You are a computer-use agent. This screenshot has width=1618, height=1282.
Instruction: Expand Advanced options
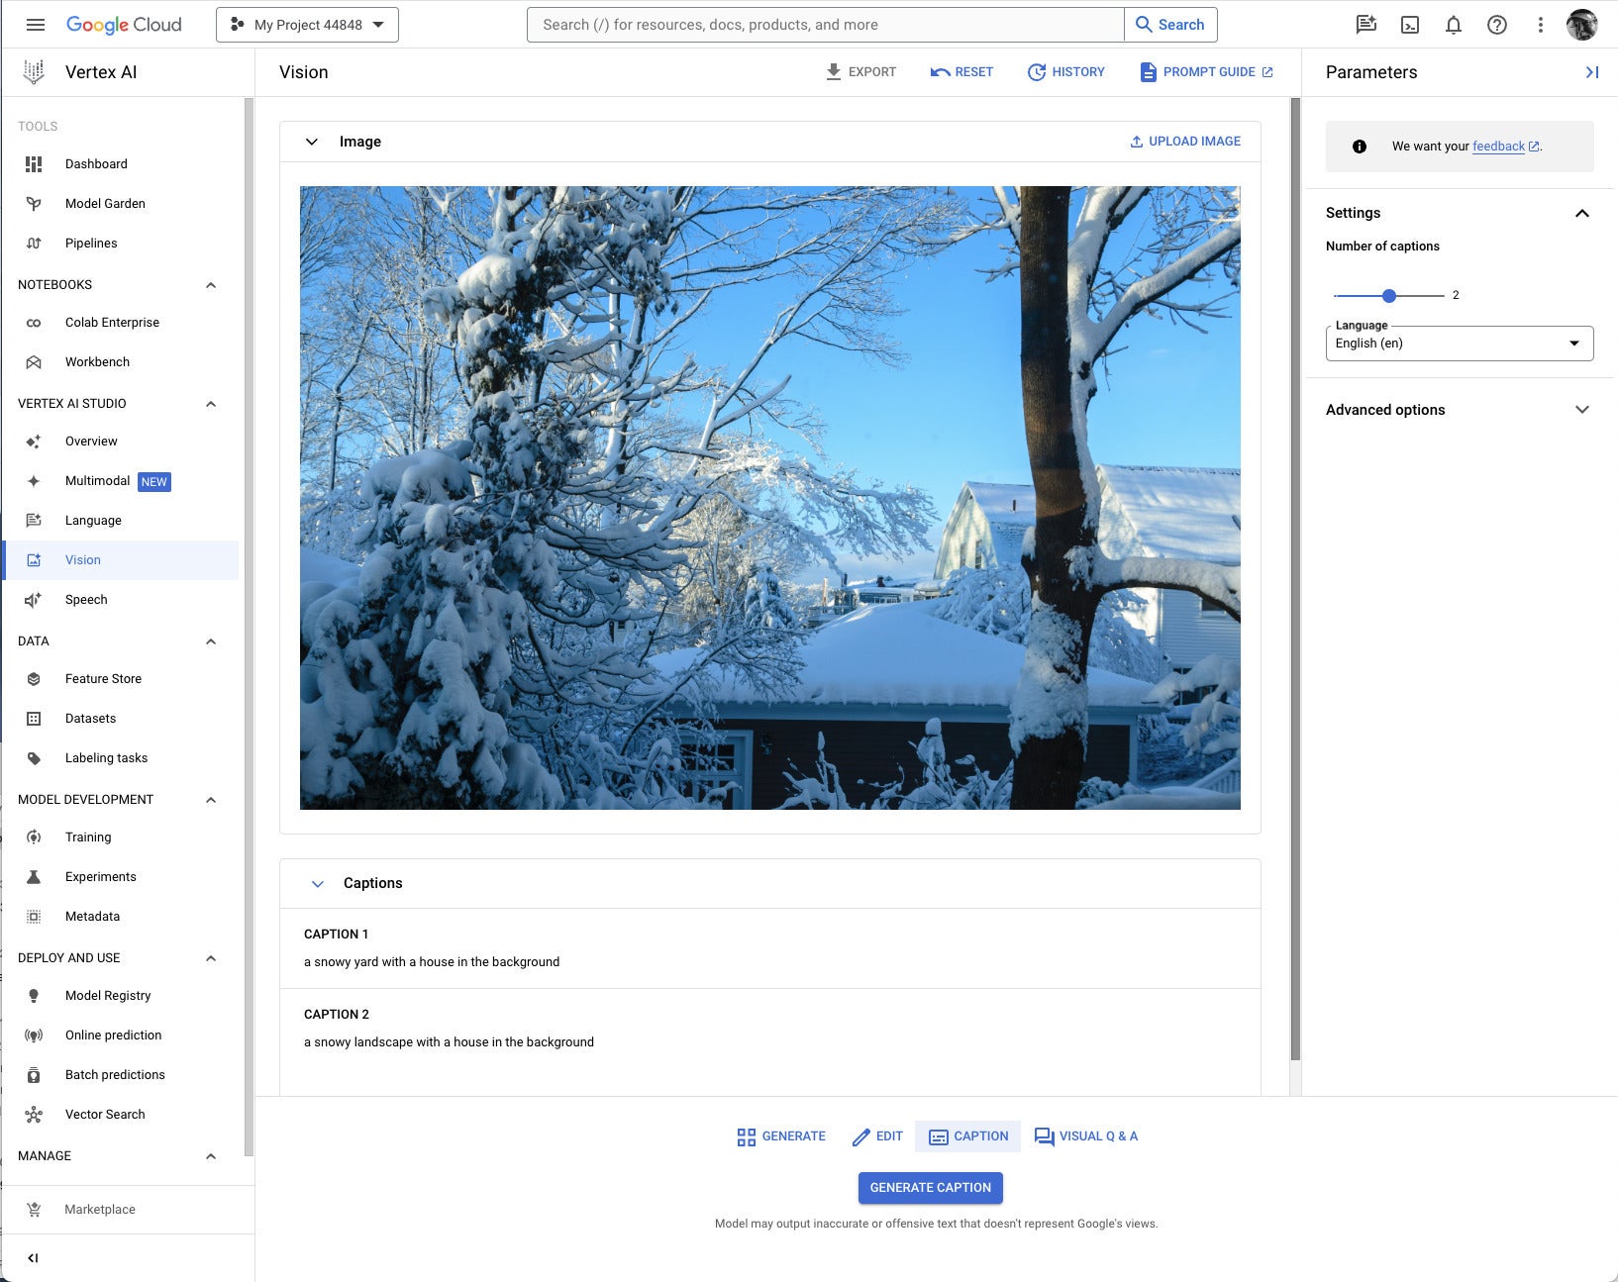(x=1582, y=410)
